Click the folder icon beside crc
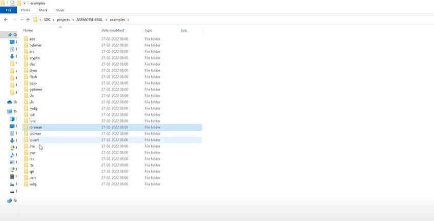Image resolution: width=434 pixels, height=221 pixels. pyautogui.click(x=26, y=51)
